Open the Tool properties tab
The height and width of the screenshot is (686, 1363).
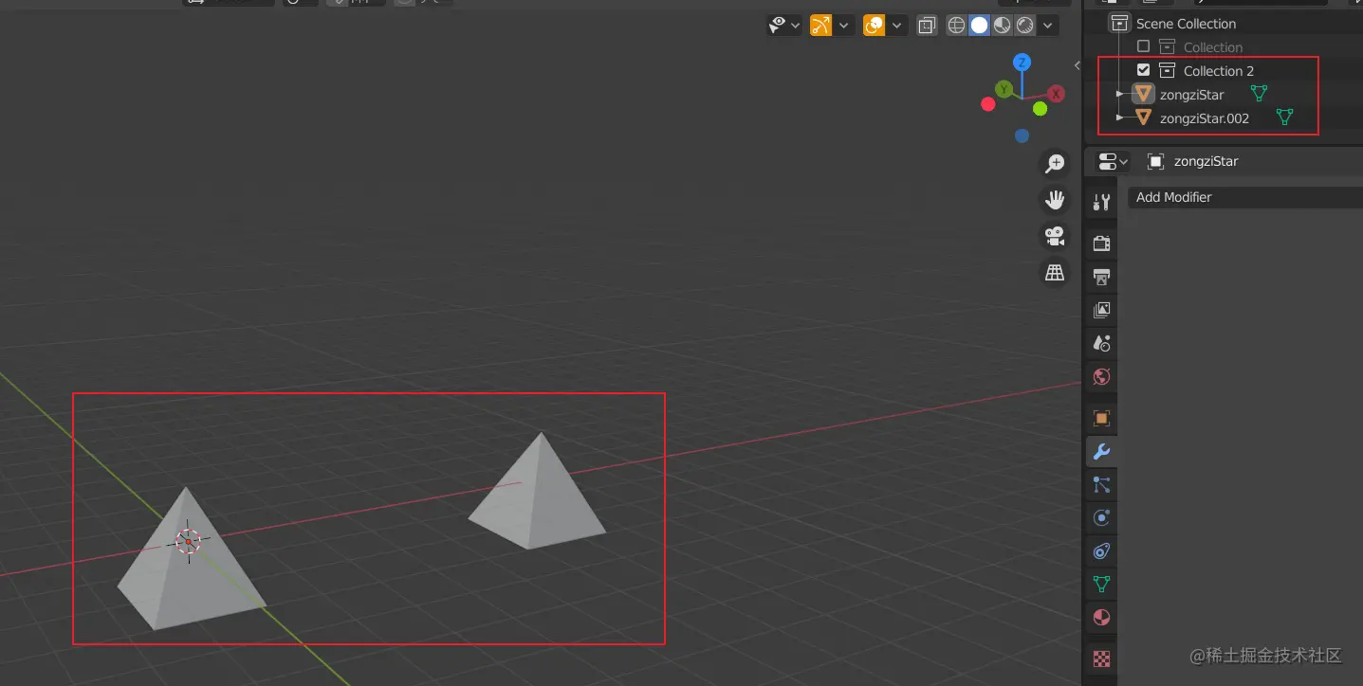click(1101, 202)
